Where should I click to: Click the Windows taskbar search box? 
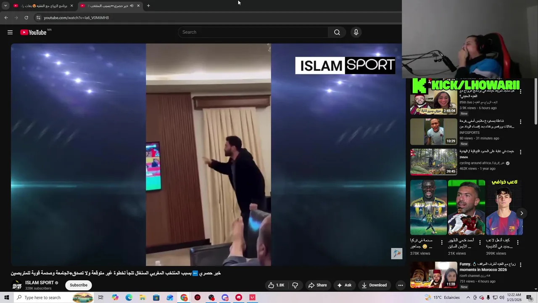tap(54, 298)
